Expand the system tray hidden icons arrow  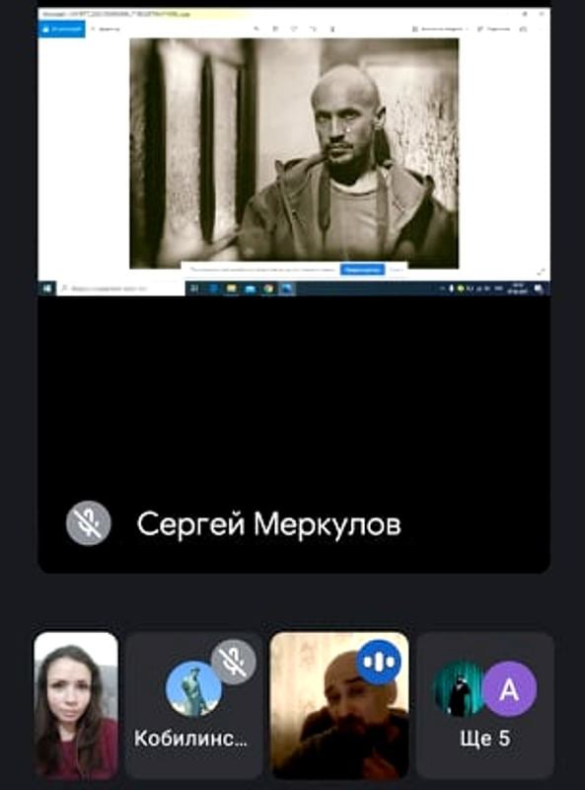[x=443, y=288]
